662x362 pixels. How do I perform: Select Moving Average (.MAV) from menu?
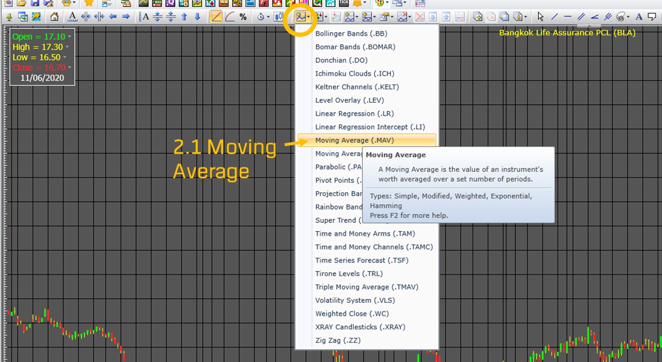click(354, 140)
